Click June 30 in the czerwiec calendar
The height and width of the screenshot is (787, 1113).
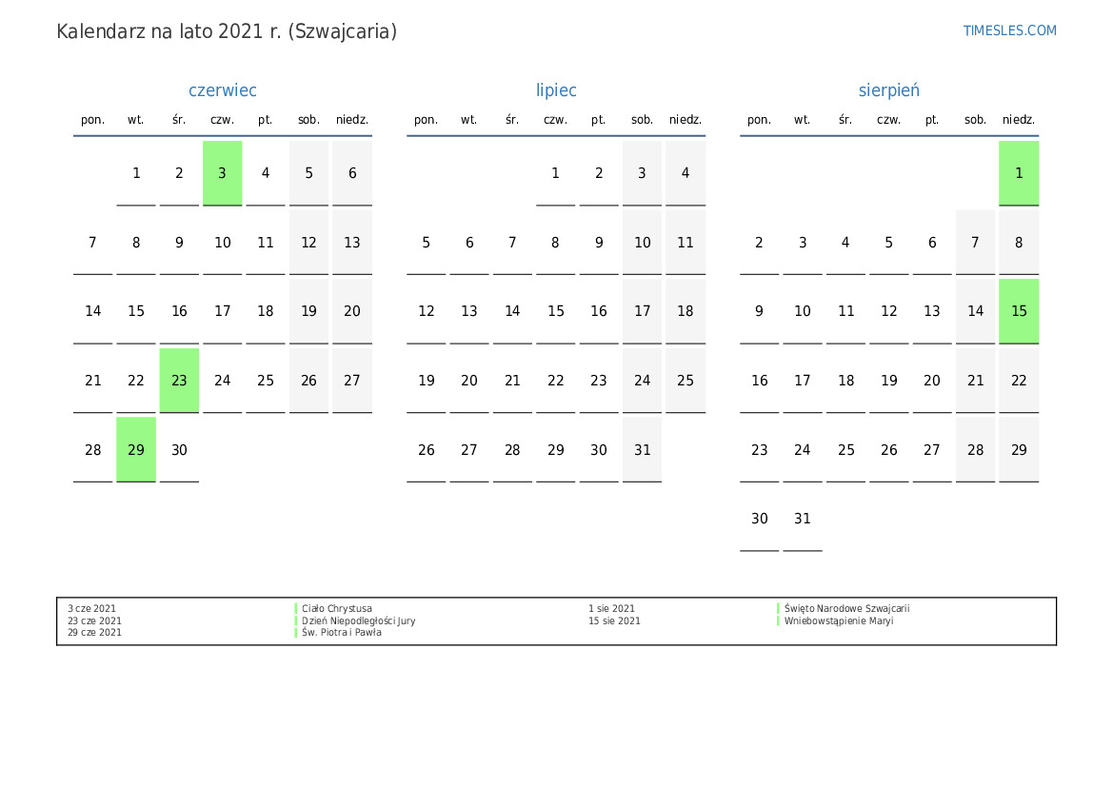(179, 449)
